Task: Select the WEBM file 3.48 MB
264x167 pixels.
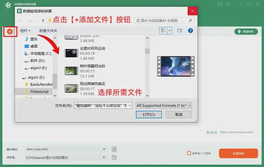Action: point(82,39)
